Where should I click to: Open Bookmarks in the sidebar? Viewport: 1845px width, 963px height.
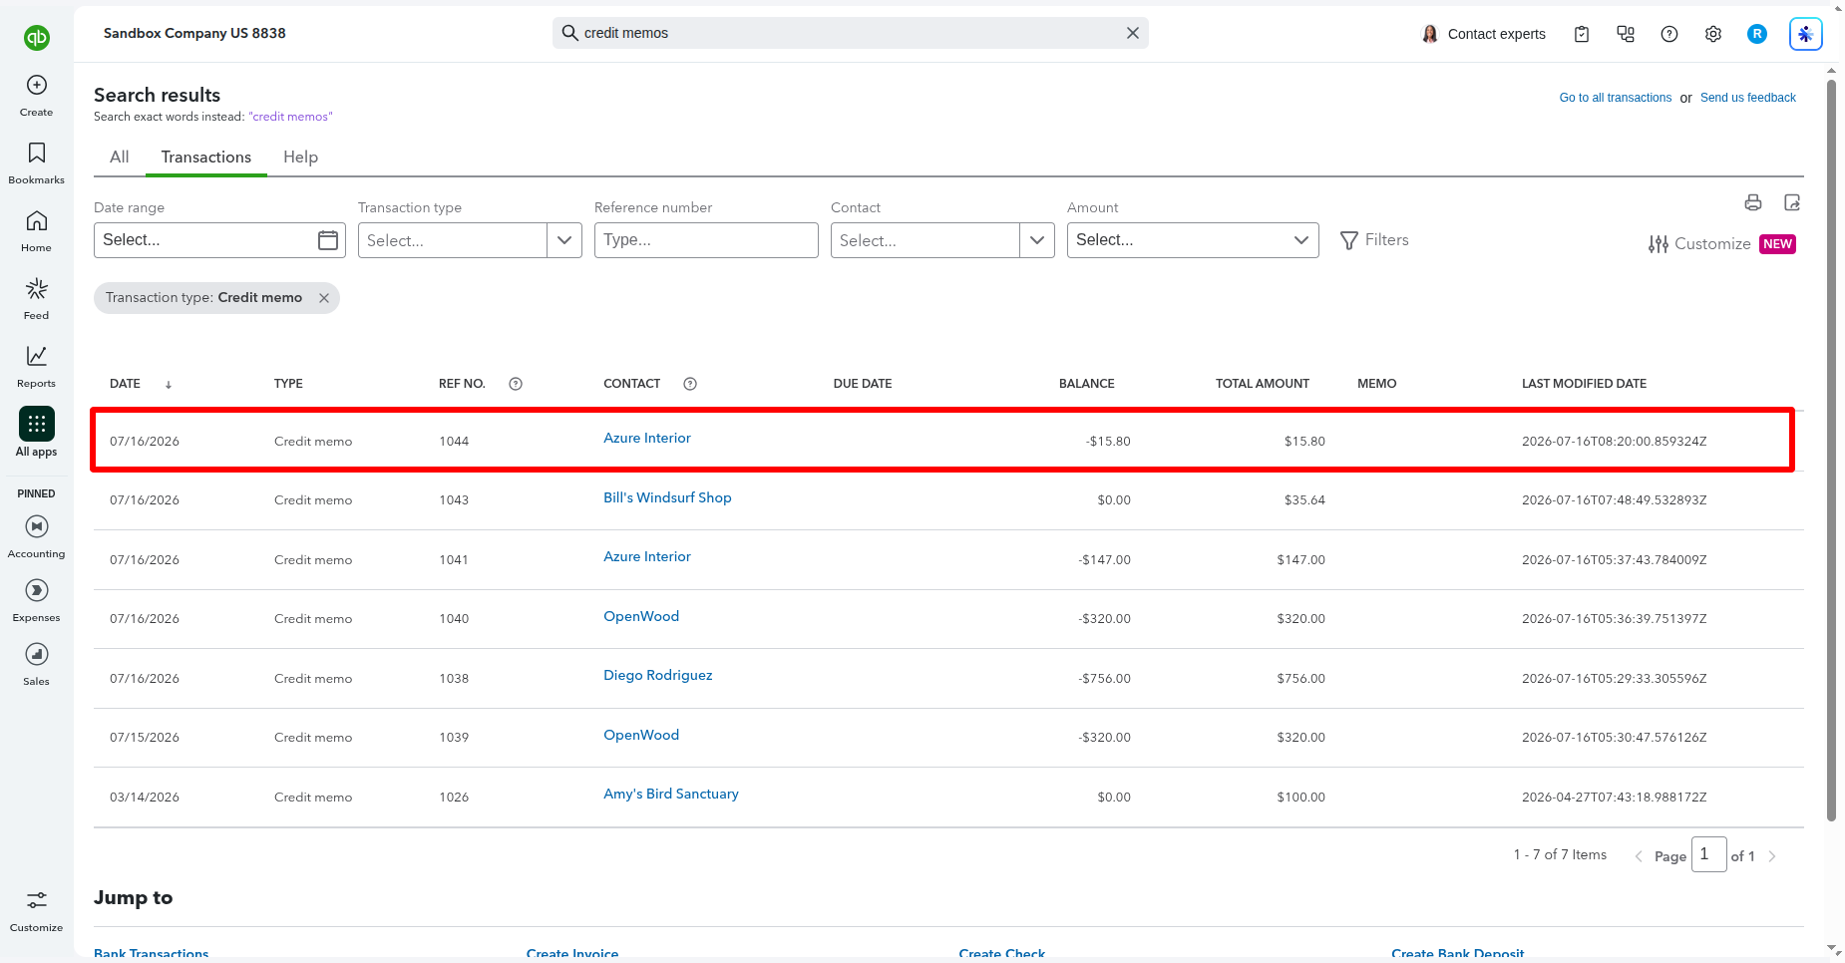(37, 163)
